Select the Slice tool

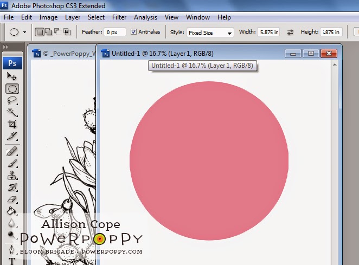click(12, 136)
